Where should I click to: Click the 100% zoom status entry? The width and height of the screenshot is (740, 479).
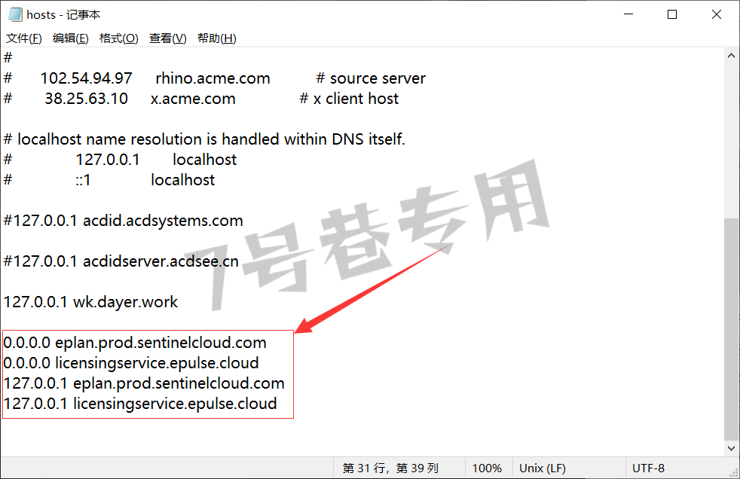click(487, 468)
